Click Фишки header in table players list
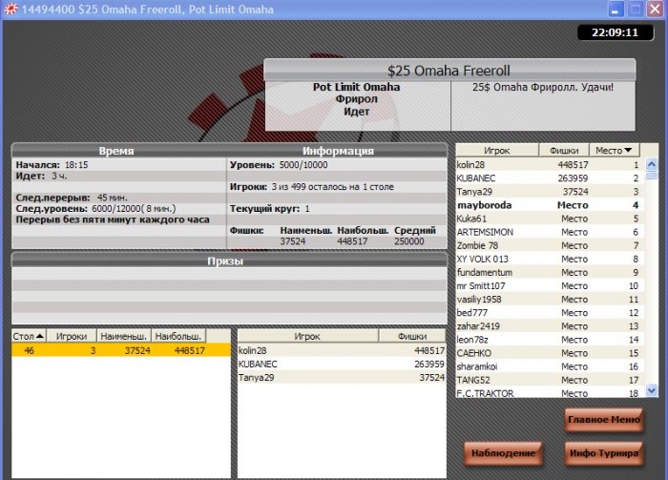668x480 pixels. pos(412,336)
